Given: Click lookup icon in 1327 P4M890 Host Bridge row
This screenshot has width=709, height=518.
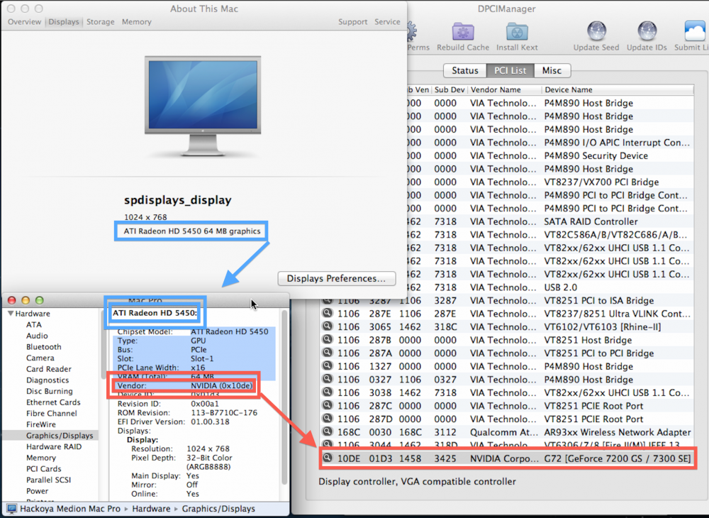Looking at the screenshot, I should coord(328,365).
